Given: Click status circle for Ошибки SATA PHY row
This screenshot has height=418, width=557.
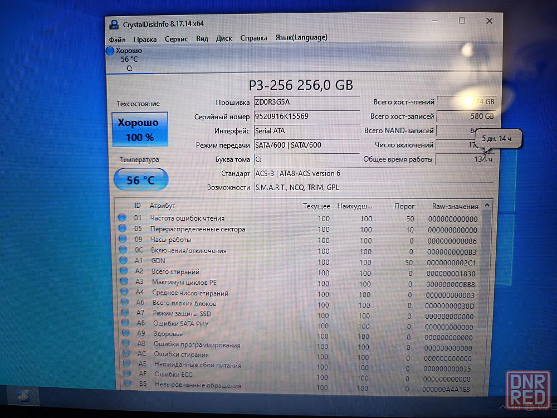Looking at the screenshot, I should 125,323.
